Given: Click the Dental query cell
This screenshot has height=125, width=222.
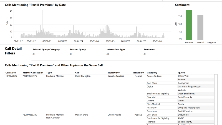Looking at the screenshot, I should point(181,104).
